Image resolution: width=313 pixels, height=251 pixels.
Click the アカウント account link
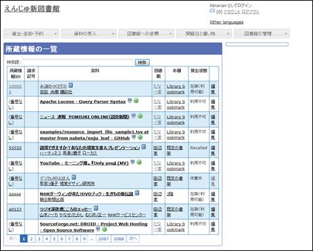tap(232, 12)
